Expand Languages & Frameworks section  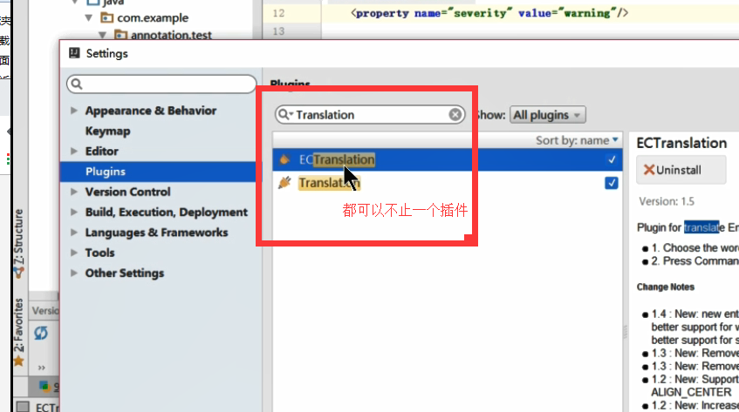[74, 233]
